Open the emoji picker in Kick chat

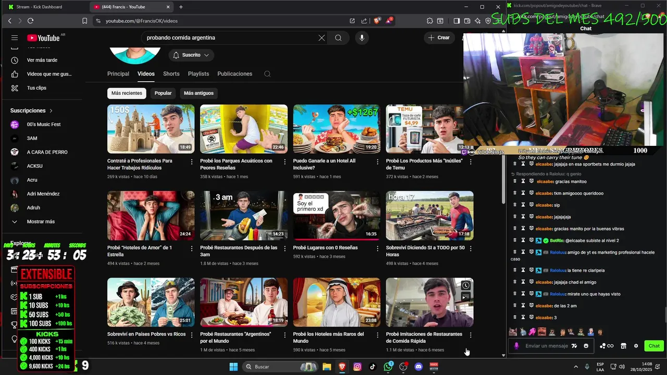pyautogui.click(x=586, y=346)
